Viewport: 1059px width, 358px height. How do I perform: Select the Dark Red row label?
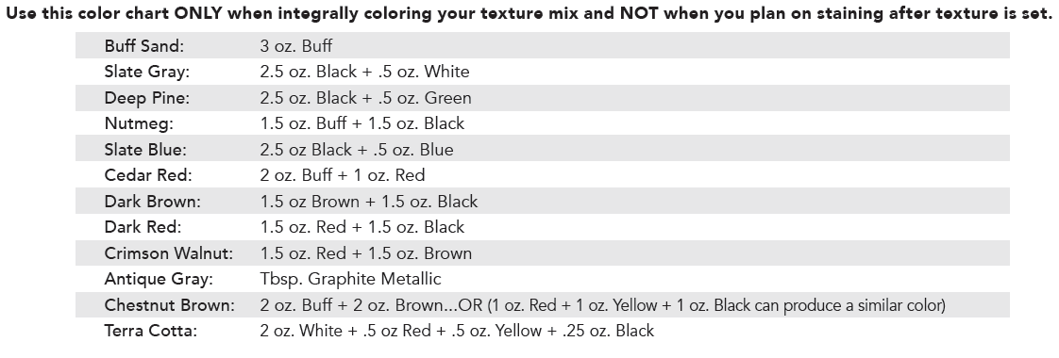pos(143,227)
